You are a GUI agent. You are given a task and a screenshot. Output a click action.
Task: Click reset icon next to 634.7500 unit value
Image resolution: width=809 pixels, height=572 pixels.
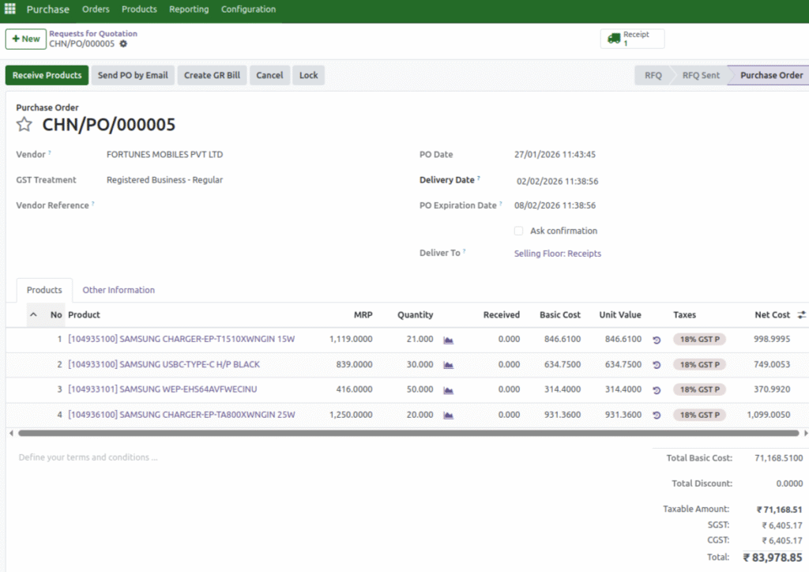657,365
